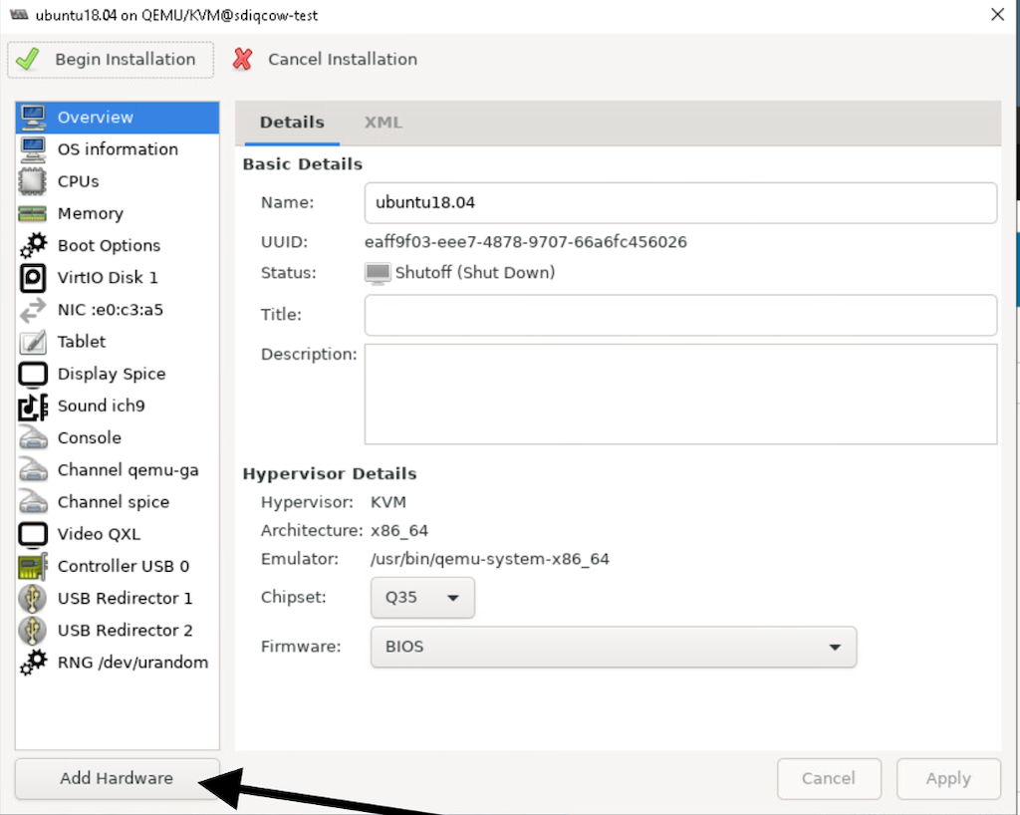Click the emulator path /usr/bin/qemu-system-x86_64
Viewport: 1020px width, 815px height.
tap(490, 559)
